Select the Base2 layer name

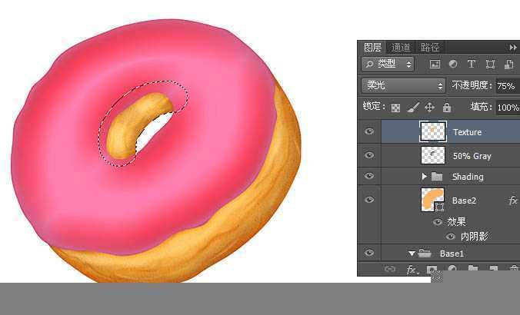click(x=464, y=201)
